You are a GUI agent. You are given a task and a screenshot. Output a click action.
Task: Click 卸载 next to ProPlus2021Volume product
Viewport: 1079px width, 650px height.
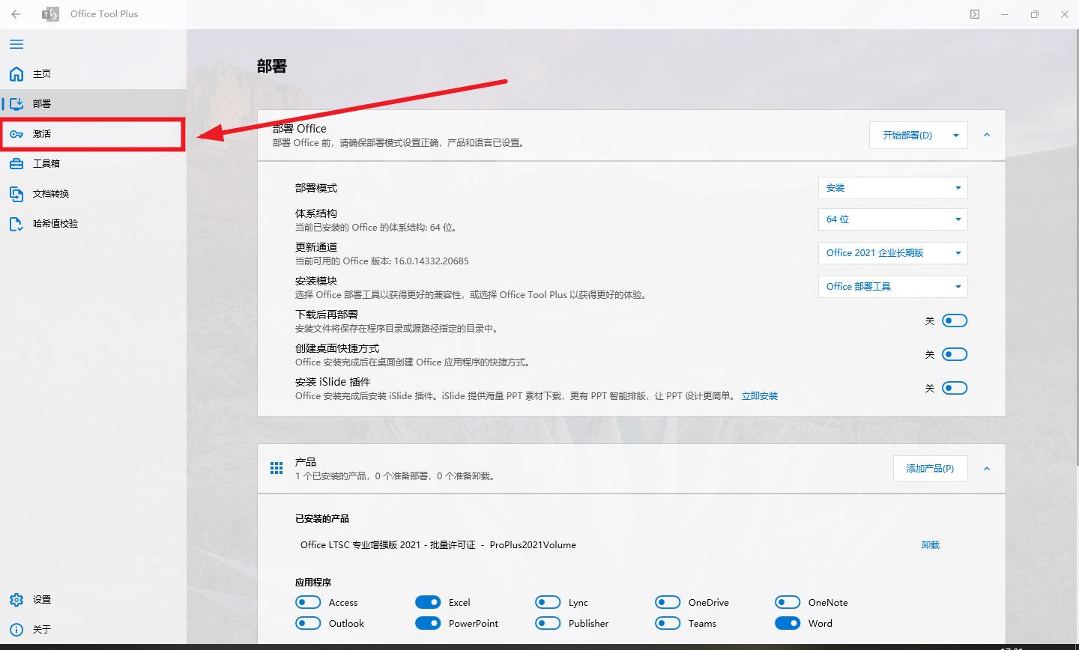click(930, 544)
